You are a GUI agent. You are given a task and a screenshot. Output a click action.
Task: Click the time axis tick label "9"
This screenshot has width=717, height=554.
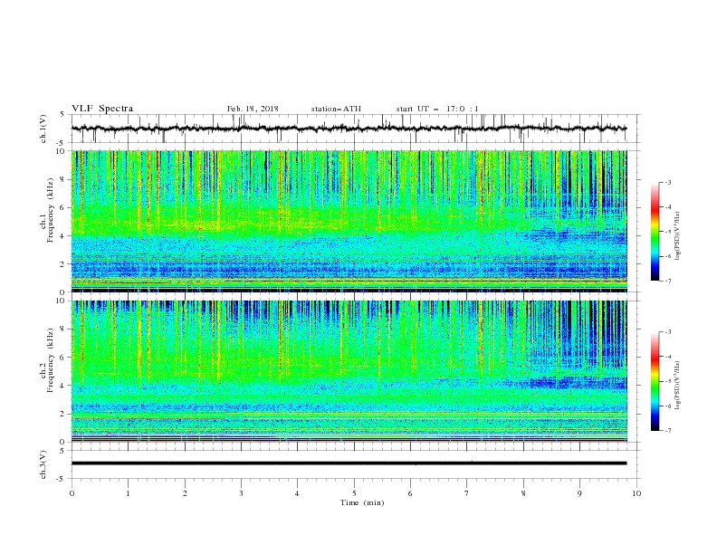click(x=579, y=493)
